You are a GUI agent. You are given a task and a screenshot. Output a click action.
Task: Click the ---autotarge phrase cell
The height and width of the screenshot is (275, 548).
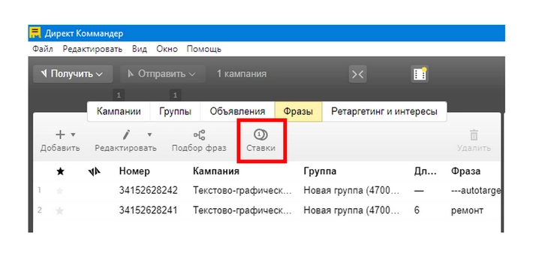476,191
